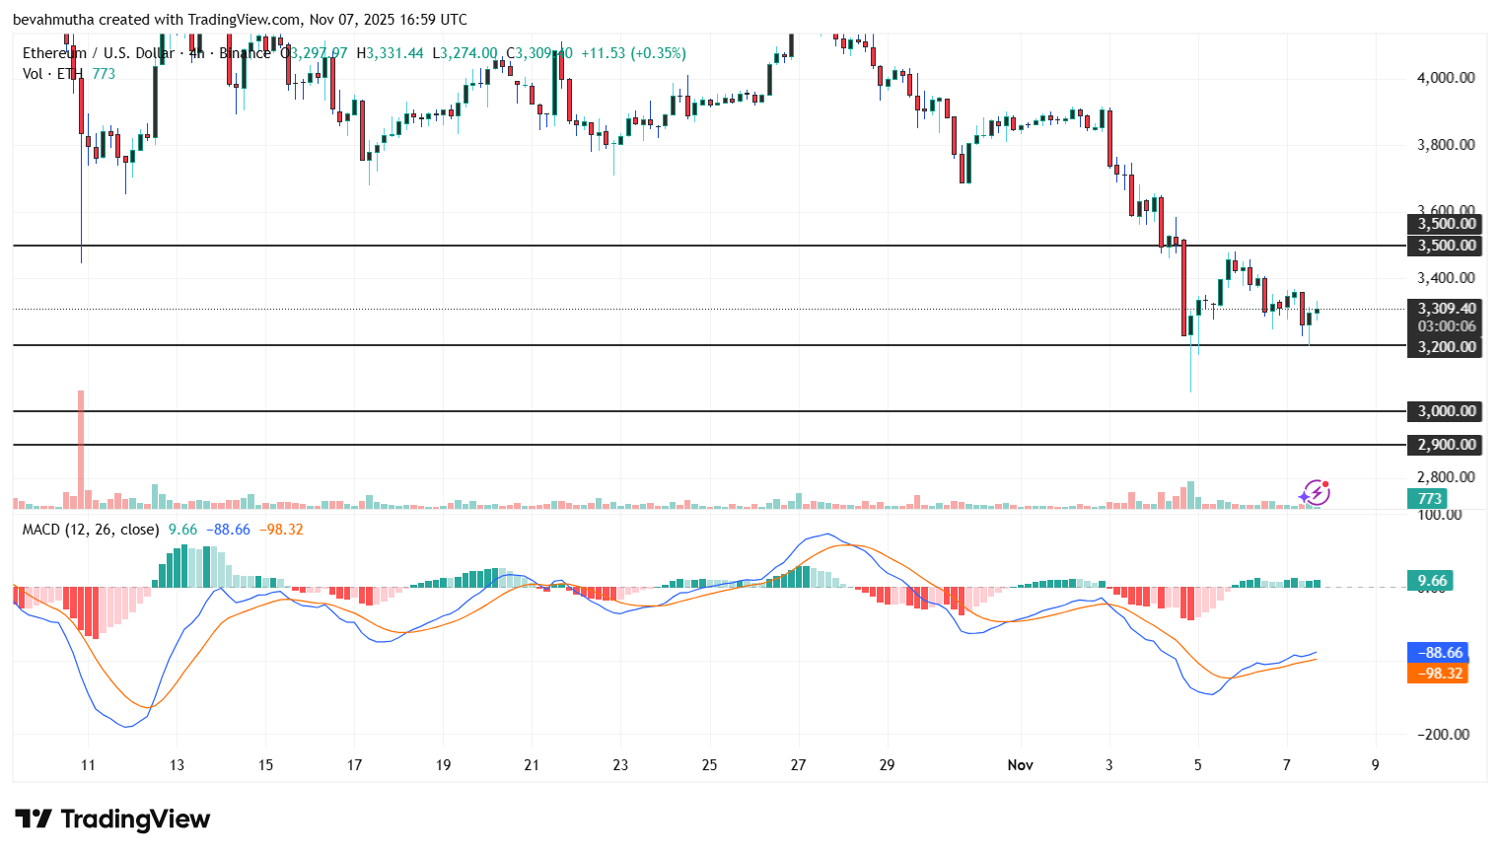The width and height of the screenshot is (1500, 856).
Task: Select the 3,200.00 horizontal line label
Action: (1446, 347)
